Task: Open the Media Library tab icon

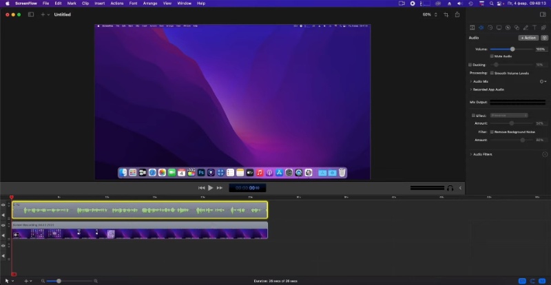Action: pyautogui.click(x=543, y=28)
